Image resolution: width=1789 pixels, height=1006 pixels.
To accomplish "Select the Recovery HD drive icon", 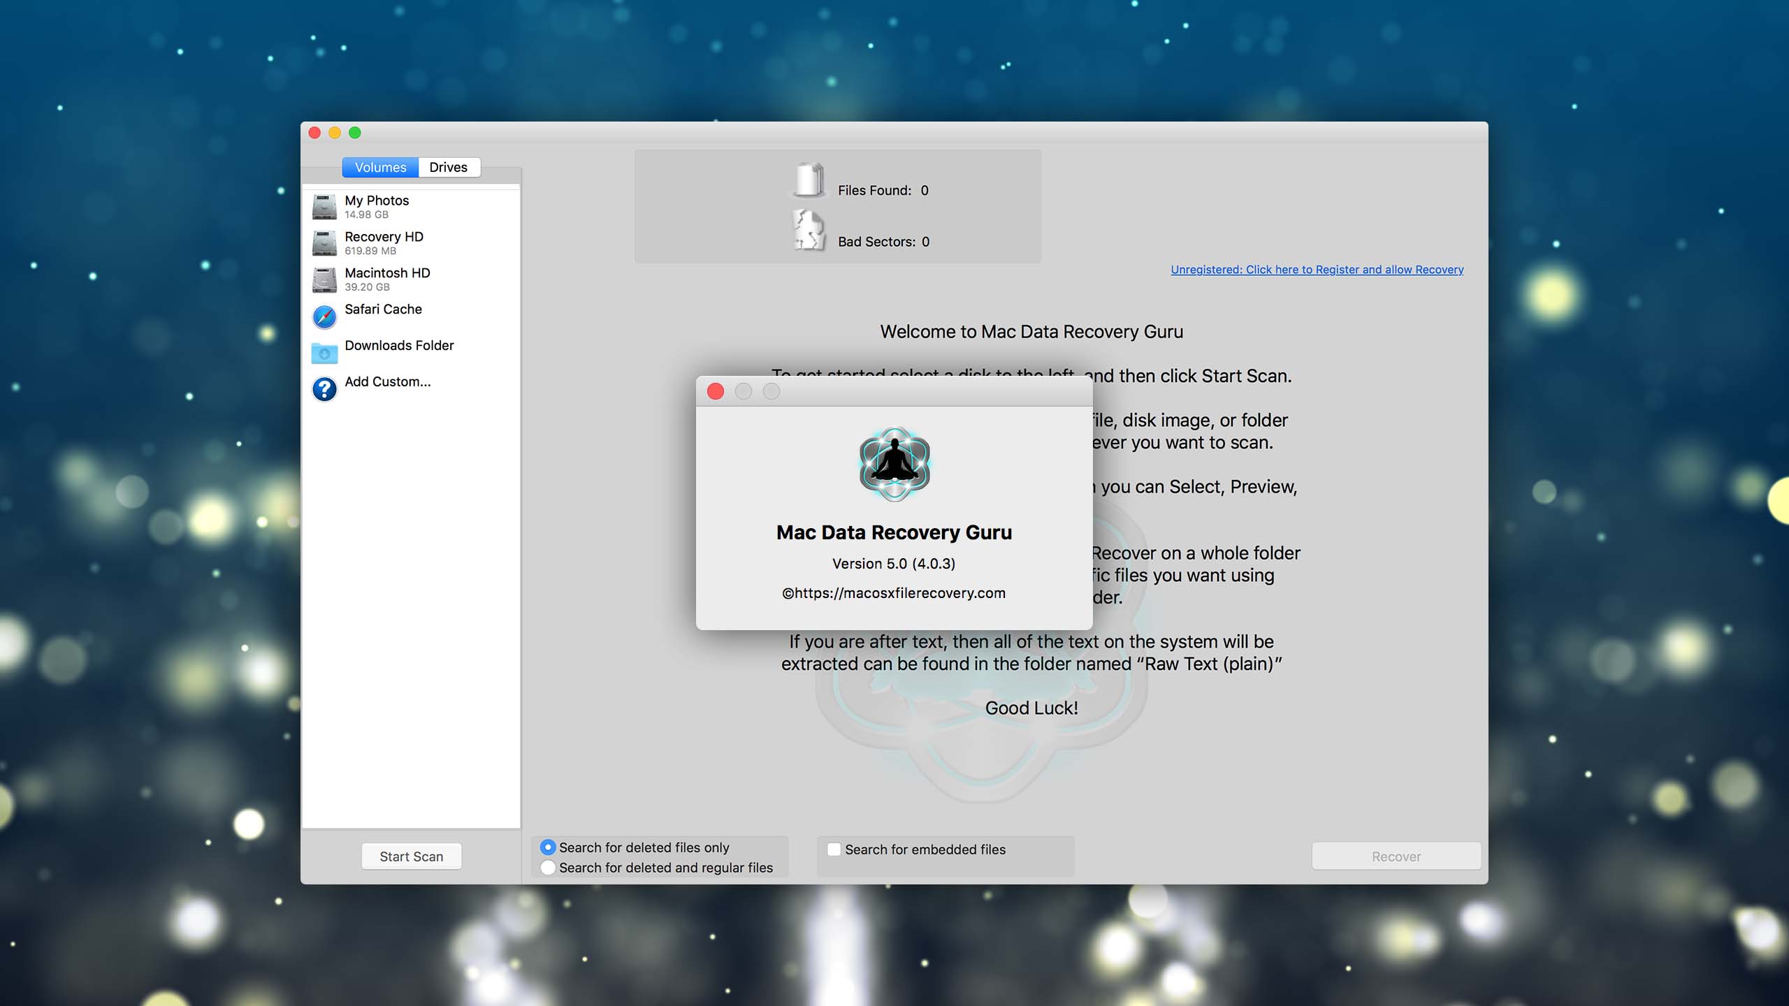I will [324, 243].
